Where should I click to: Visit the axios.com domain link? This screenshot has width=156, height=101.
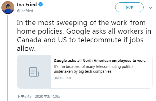62,78
